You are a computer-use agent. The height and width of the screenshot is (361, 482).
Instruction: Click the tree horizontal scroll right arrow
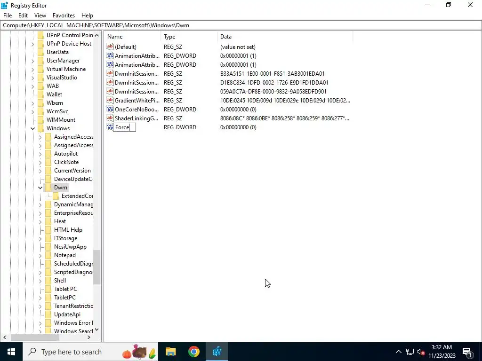click(x=89, y=337)
